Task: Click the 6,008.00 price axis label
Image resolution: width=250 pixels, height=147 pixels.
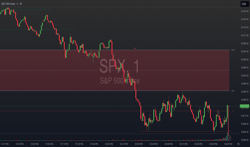Action: 245,43
